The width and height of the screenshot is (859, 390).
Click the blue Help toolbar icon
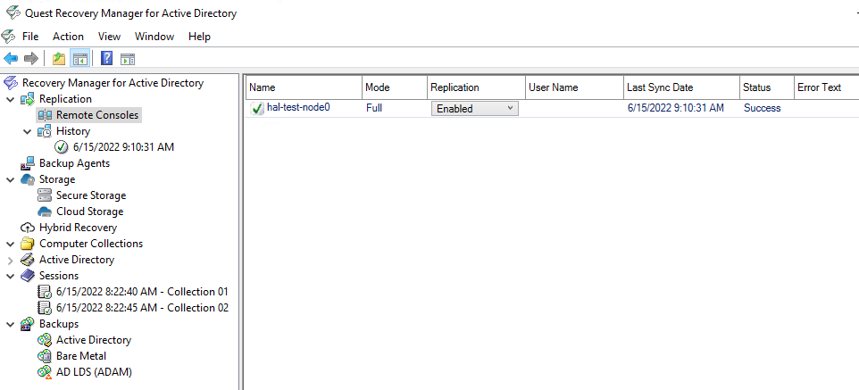106,59
